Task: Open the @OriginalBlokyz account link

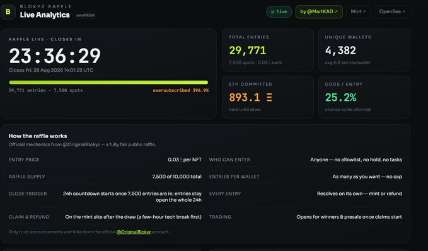Action: click(x=134, y=232)
